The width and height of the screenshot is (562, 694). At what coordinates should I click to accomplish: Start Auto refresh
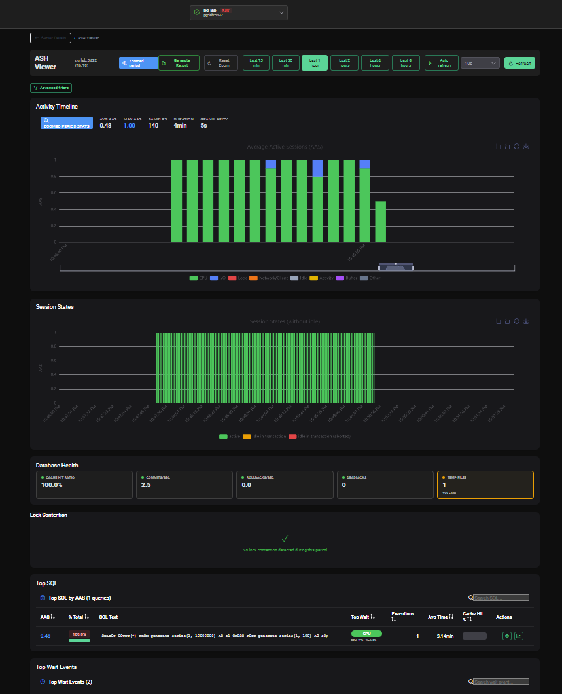[x=441, y=63]
